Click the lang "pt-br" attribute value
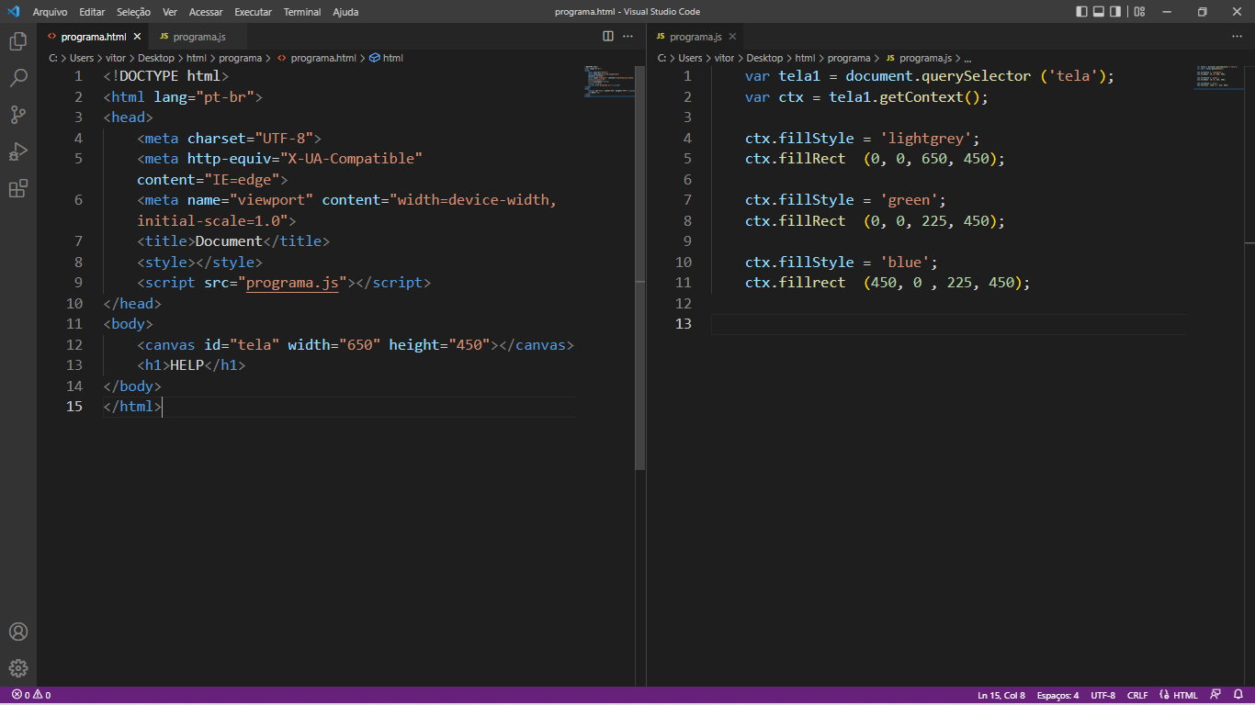Screen dimensions: 1255x705 (x=225, y=97)
